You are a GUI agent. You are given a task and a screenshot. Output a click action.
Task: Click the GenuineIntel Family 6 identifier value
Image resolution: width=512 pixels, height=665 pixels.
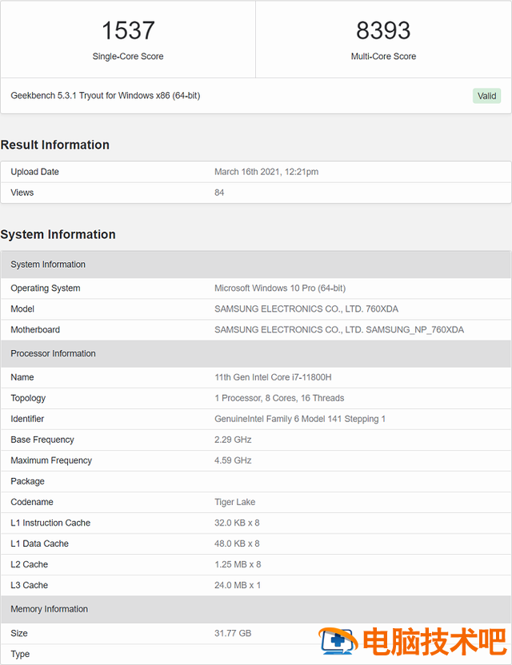pyautogui.click(x=300, y=419)
